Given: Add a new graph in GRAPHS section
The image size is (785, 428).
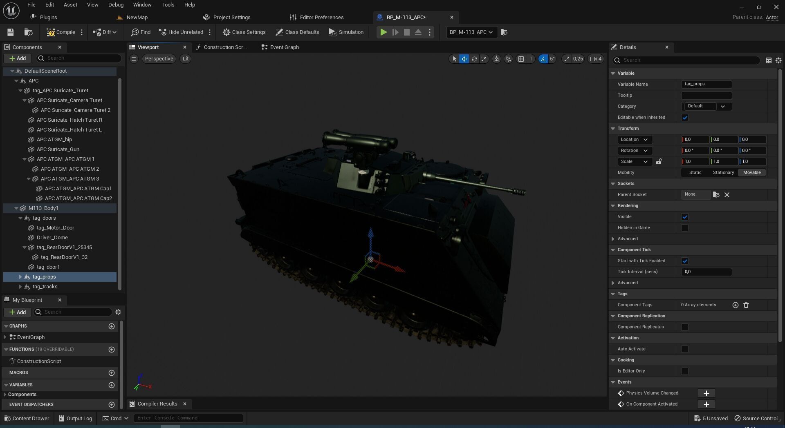Looking at the screenshot, I should coord(111,326).
